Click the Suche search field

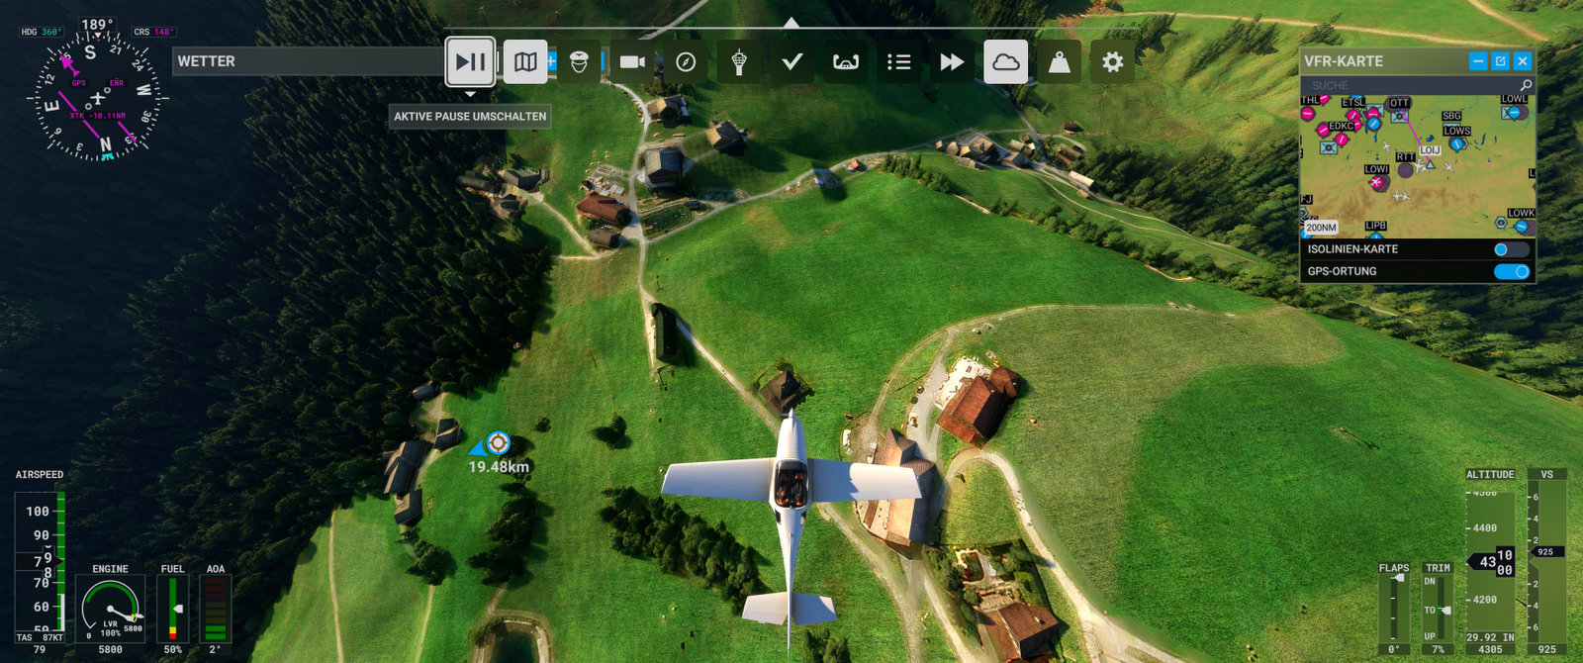coord(1410,86)
